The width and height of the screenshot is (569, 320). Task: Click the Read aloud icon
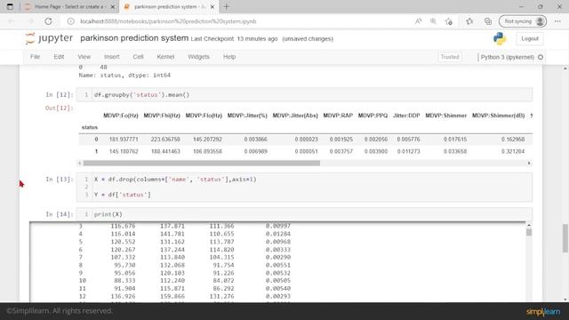tap(419, 21)
